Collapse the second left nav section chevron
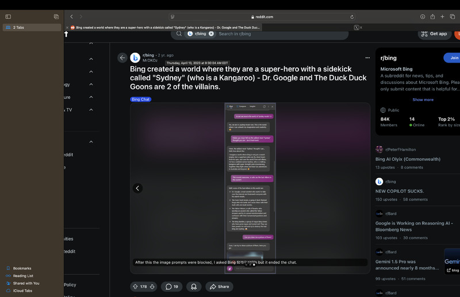Image resolution: width=460 pixels, height=297 pixels. coord(91,59)
